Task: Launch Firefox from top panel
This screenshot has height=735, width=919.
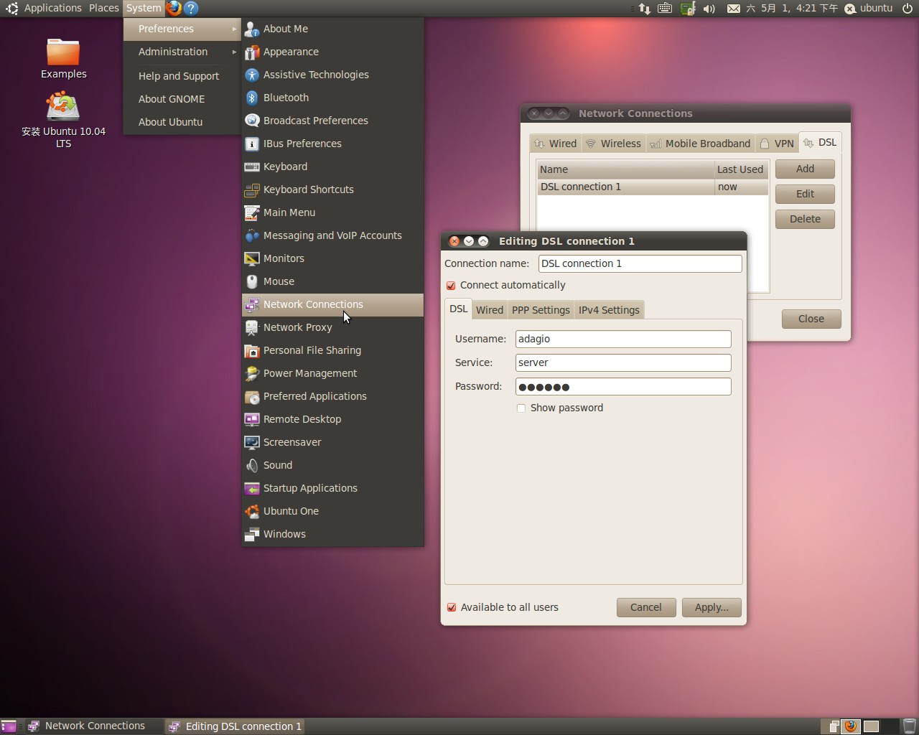Action: [x=174, y=8]
